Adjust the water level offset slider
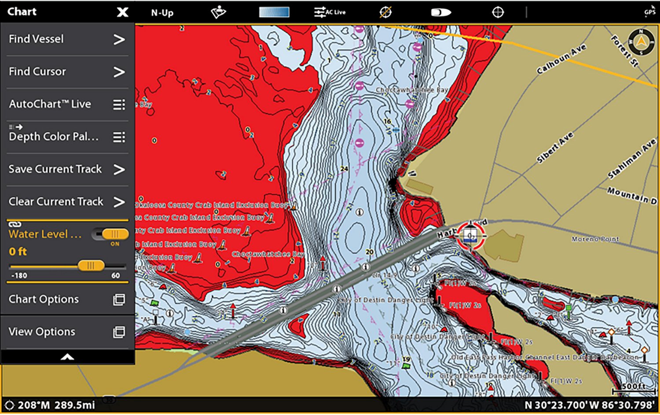Viewport: 660px width, 415px height. 91,266
